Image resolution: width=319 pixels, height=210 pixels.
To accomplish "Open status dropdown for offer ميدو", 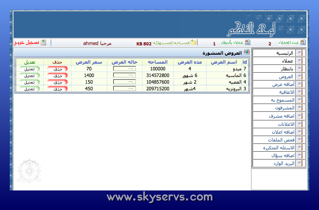I will tap(125, 68).
